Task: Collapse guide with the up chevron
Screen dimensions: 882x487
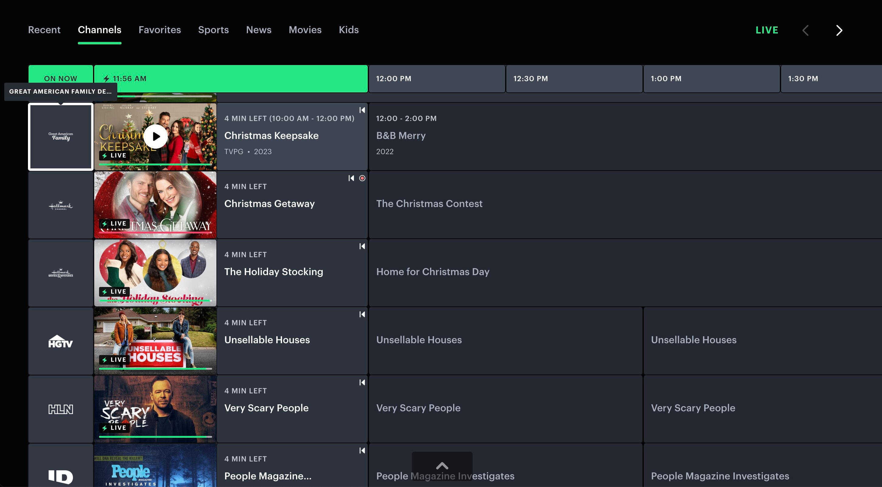Action: (x=442, y=466)
